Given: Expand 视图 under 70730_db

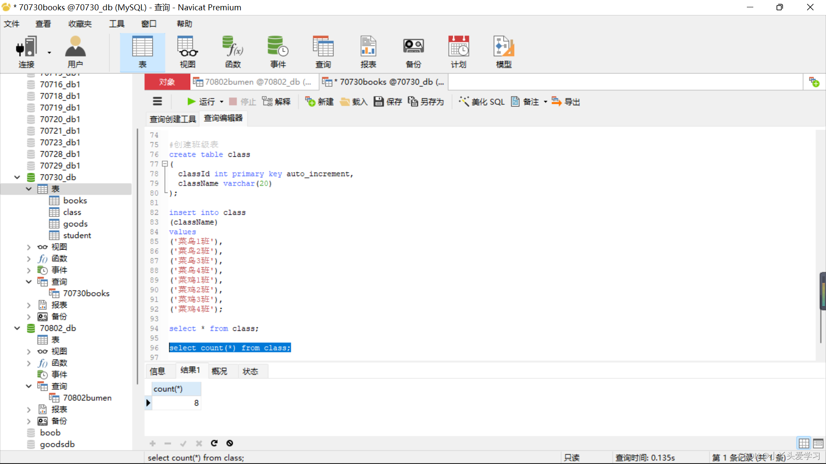Looking at the screenshot, I should [29, 247].
